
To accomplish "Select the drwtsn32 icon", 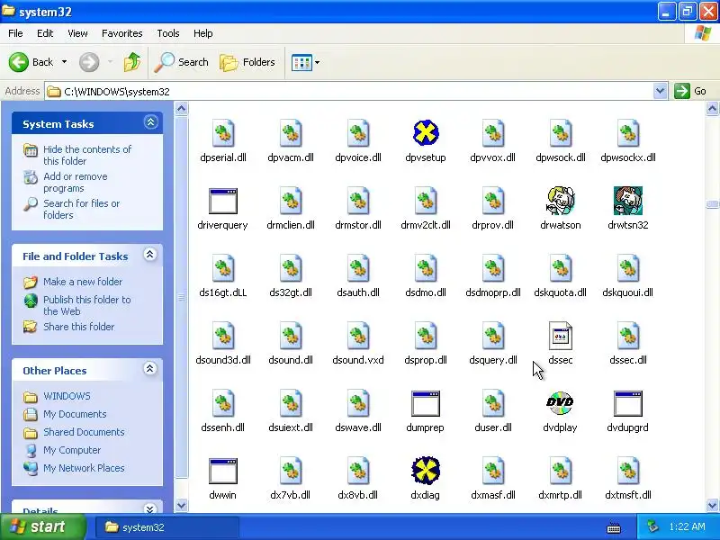I will tap(627, 201).
